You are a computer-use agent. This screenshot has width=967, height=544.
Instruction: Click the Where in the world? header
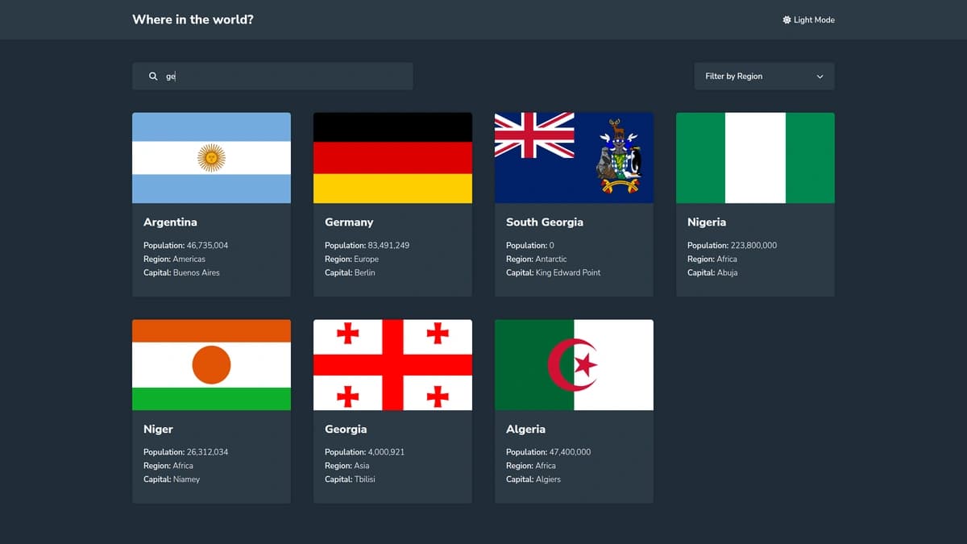point(193,19)
